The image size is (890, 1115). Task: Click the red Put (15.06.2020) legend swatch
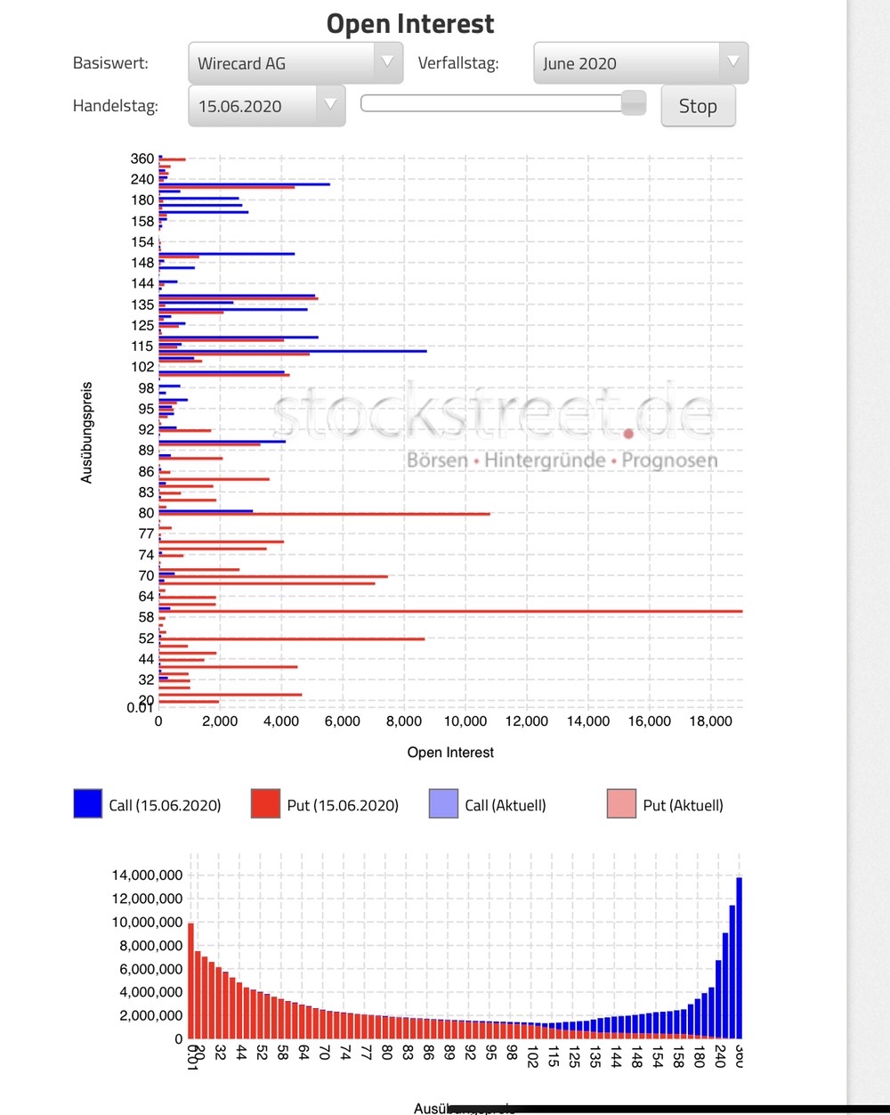pos(264,803)
